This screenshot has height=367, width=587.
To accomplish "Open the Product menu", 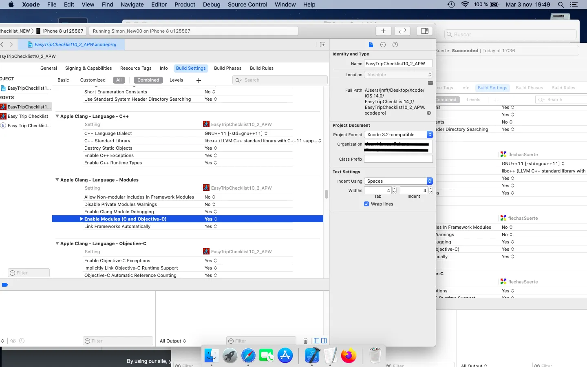I will [x=185, y=4].
